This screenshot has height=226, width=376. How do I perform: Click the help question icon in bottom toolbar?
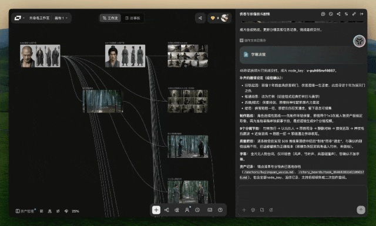[220, 210]
